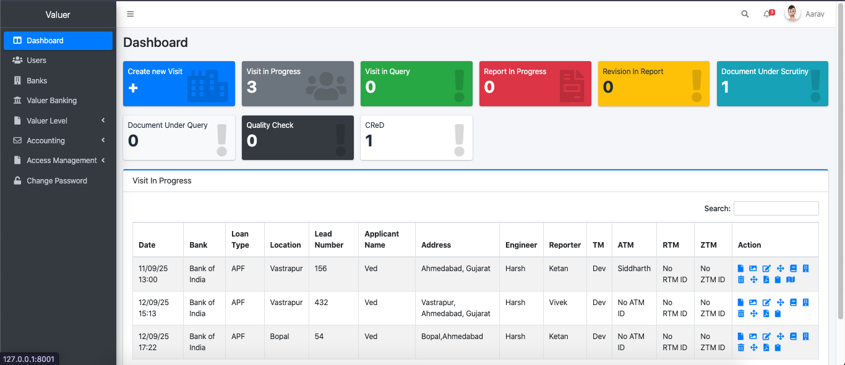
Task: Click the image icon for lead 432
Action: point(753,303)
